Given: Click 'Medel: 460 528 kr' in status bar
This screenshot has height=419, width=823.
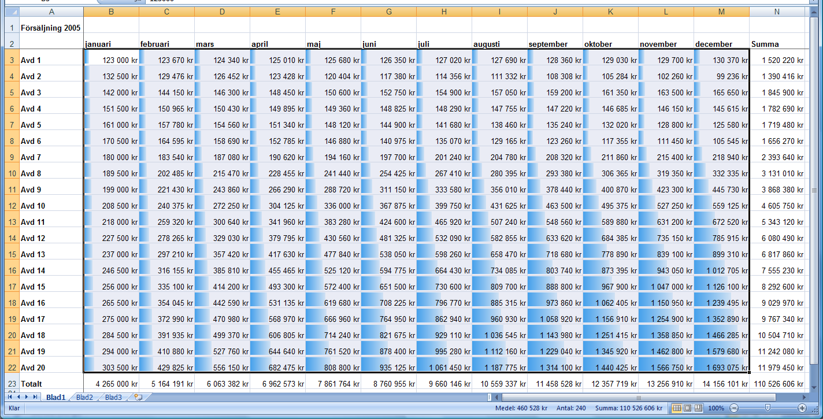Looking at the screenshot, I should click(x=521, y=408).
